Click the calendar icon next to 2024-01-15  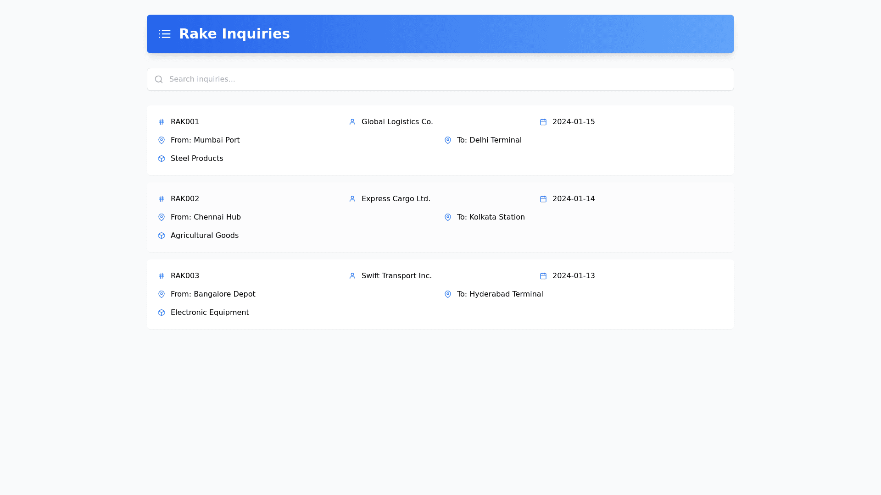pos(543,122)
